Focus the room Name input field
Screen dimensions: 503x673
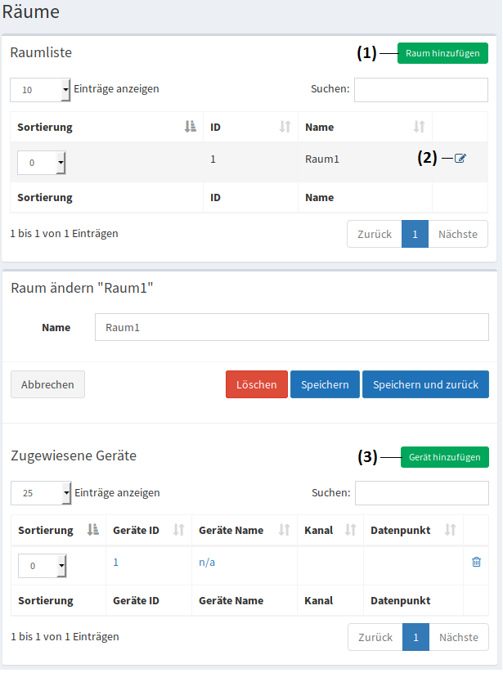tap(291, 326)
